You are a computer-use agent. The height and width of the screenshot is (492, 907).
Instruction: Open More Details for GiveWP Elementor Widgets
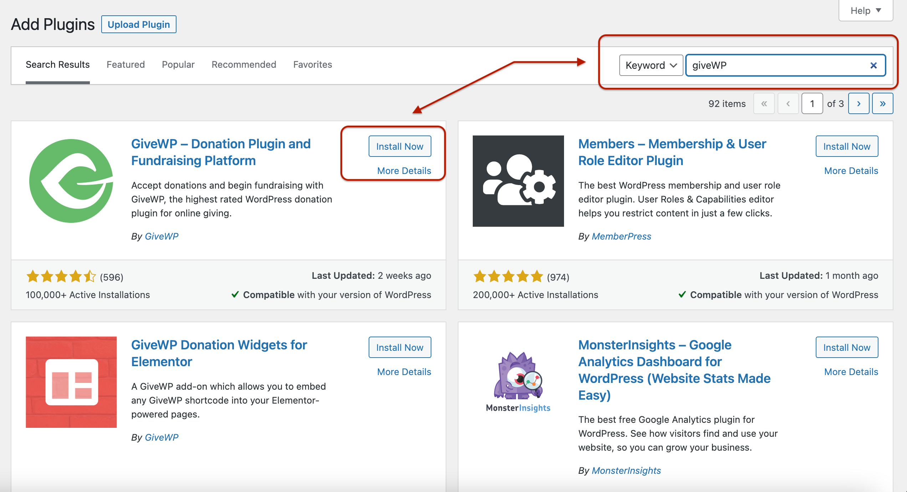click(404, 372)
